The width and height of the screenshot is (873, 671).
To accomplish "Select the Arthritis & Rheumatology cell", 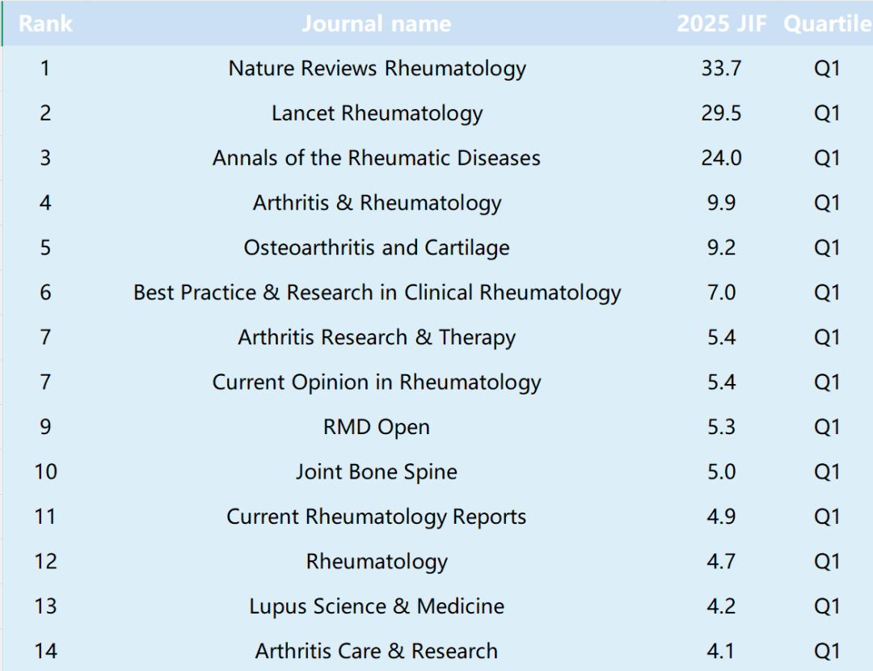I will (x=377, y=203).
